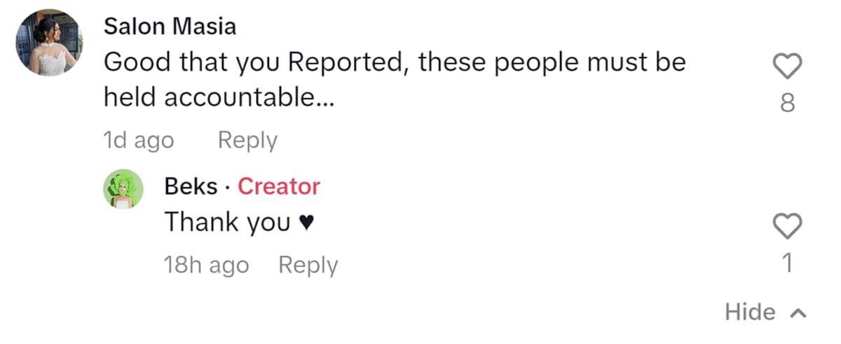Like Beks' reply with the heart icon

tap(787, 226)
